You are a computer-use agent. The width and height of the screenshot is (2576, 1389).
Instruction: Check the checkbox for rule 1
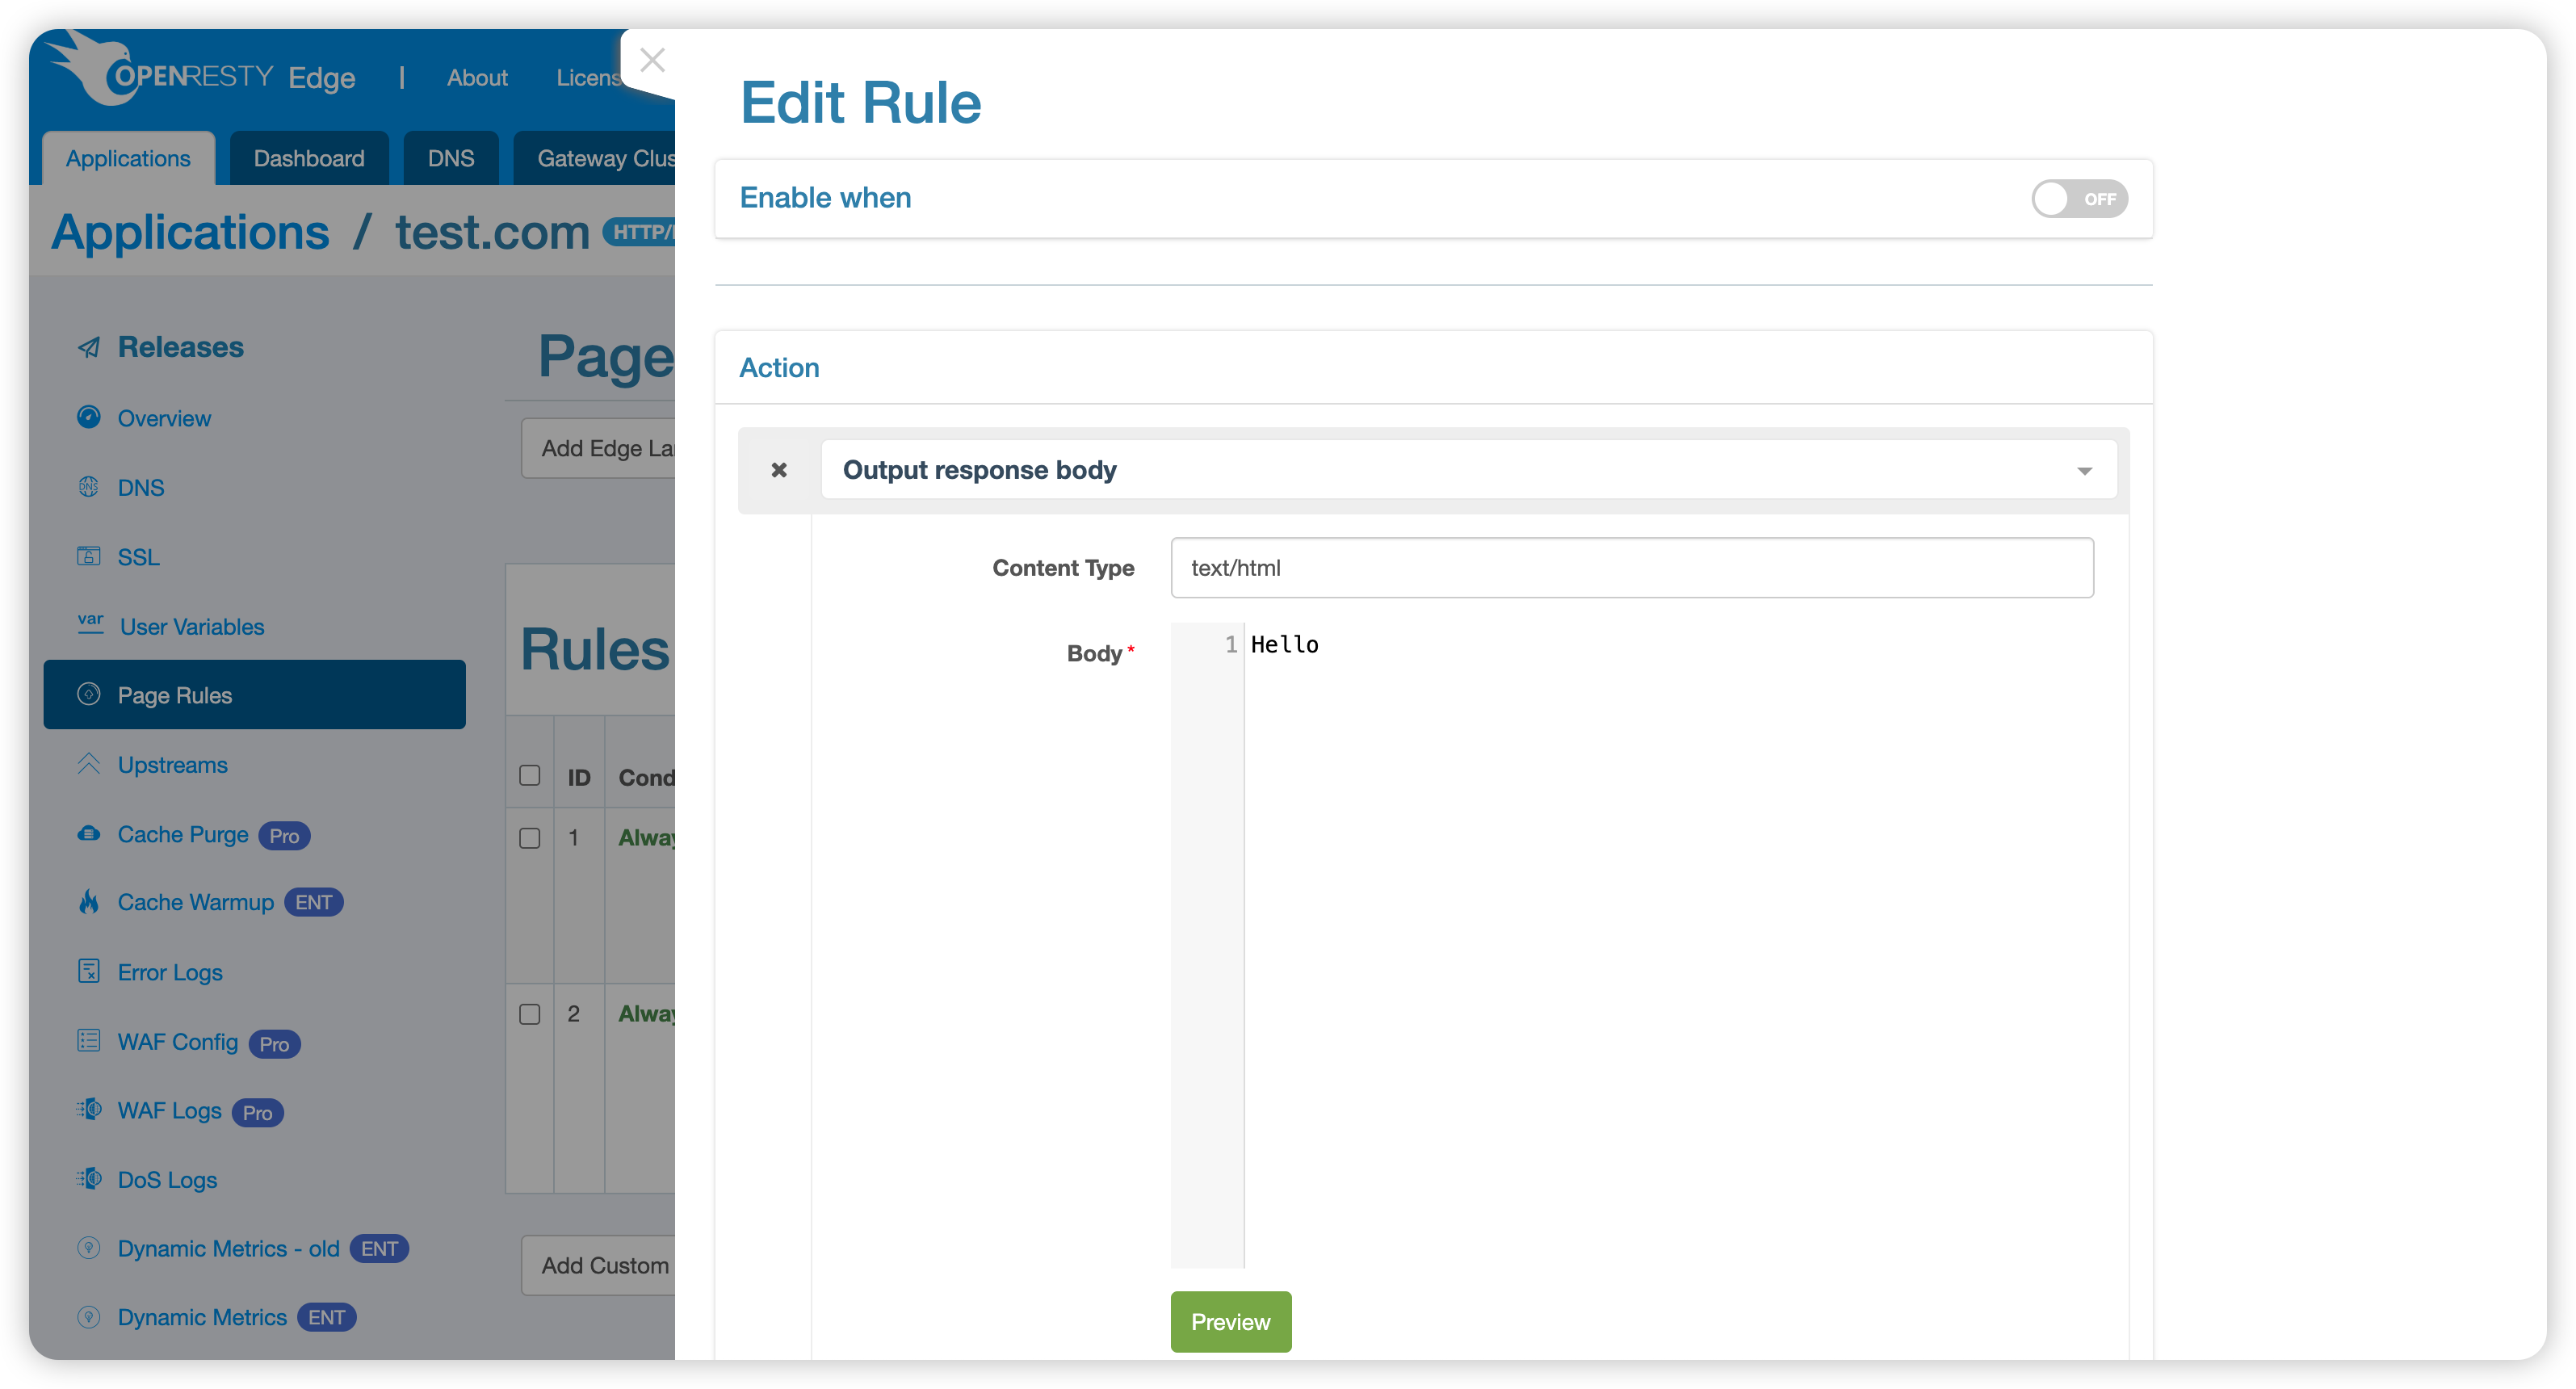(x=530, y=838)
